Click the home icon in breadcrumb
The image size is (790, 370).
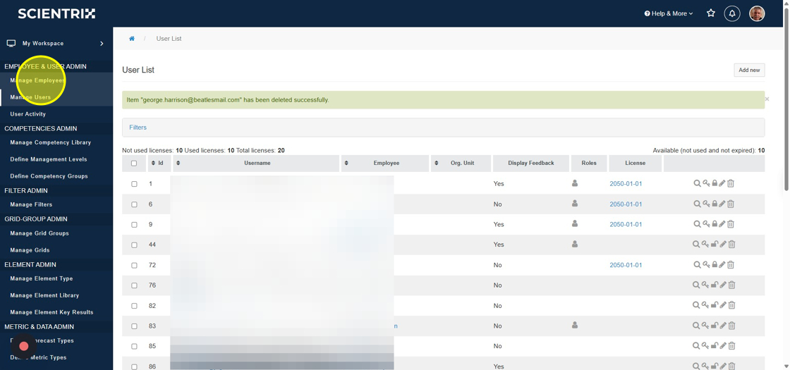[x=132, y=39]
